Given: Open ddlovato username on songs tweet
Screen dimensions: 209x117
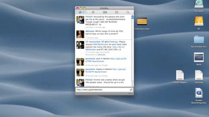Looking at the screenshot, I should click(x=90, y=31).
